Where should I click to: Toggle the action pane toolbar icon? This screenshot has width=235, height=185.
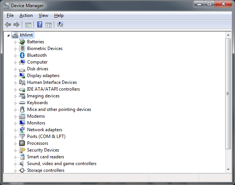49,25
